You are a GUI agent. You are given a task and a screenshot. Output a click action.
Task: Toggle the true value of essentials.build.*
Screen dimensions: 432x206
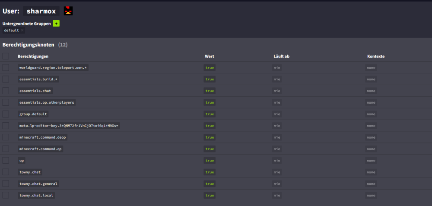(x=210, y=79)
